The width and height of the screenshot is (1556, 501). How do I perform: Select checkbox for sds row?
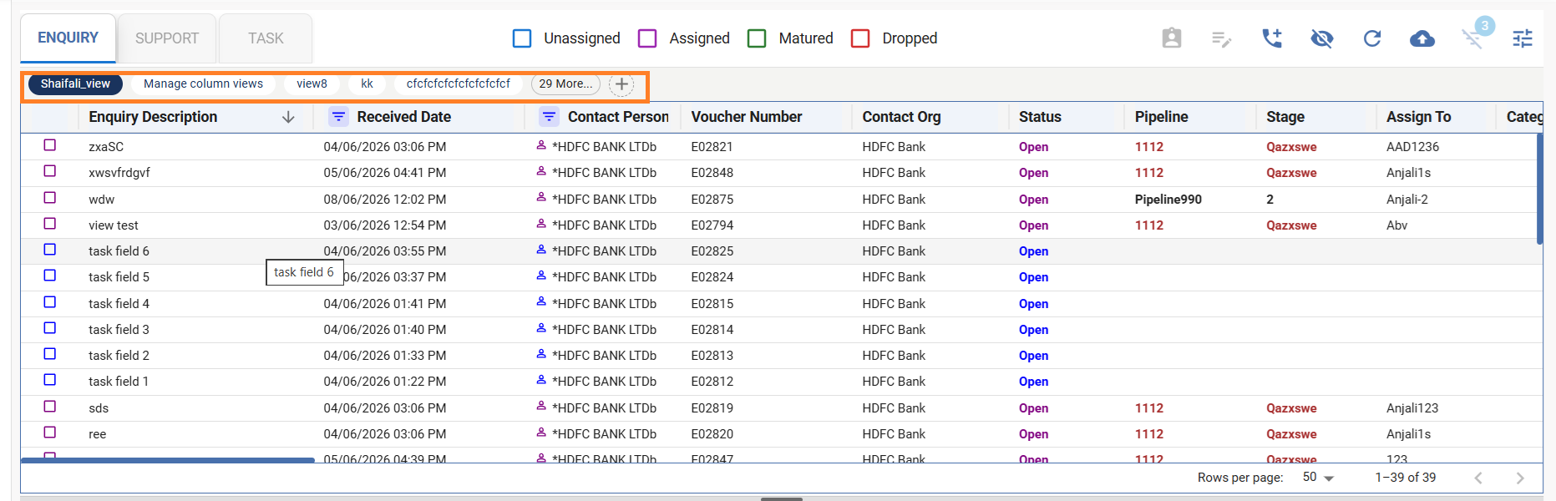tap(50, 407)
